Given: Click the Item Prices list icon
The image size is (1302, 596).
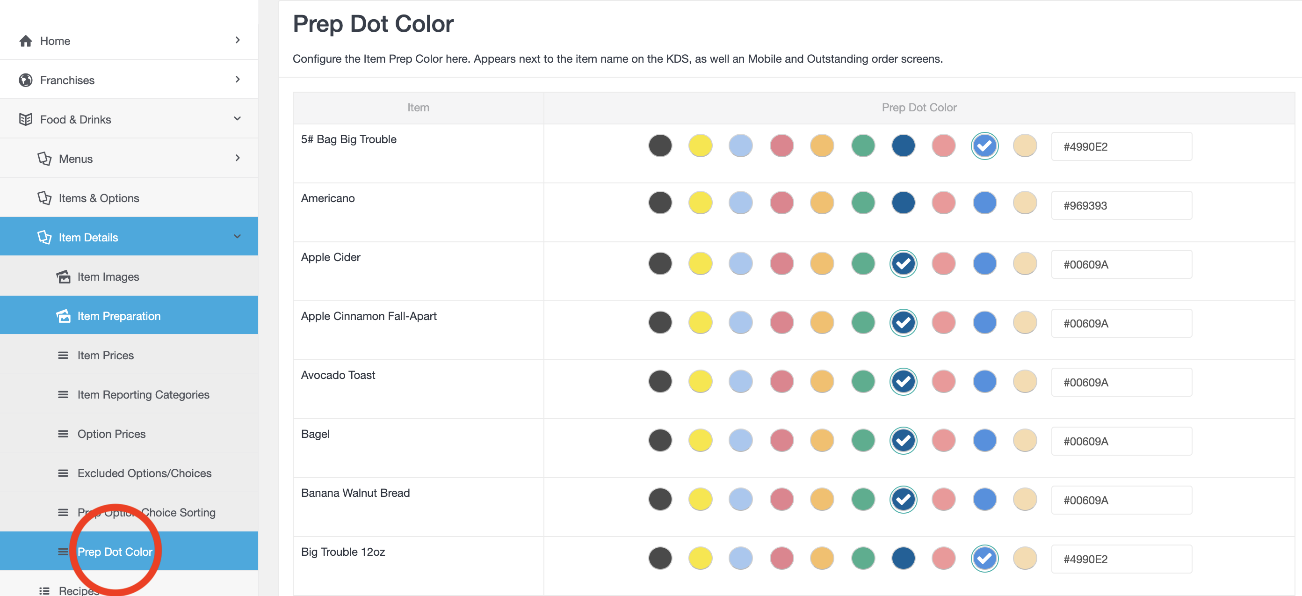Looking at the screenshot, I should [63, 356].
